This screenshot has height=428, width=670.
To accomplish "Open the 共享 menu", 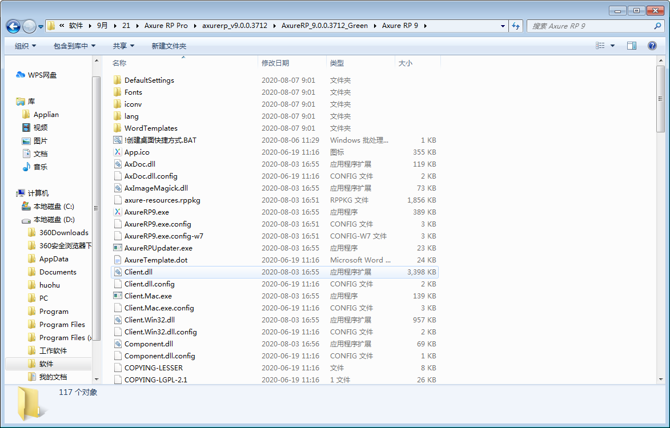I will tap(123, 46).
